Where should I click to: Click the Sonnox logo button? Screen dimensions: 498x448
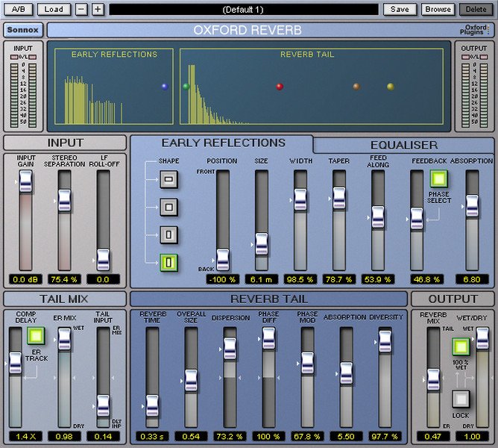(x=23, y=30)
